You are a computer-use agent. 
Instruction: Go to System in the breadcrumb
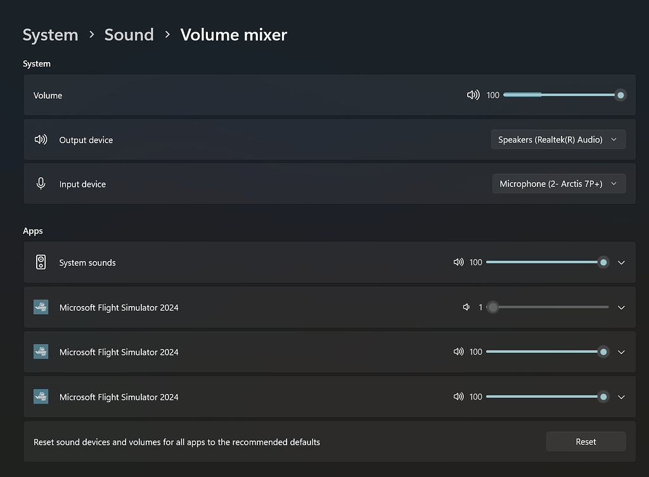(x=50, y=35)
